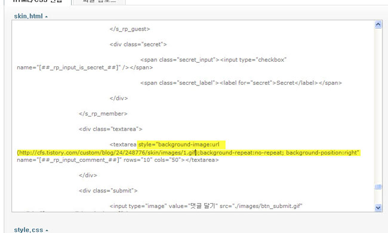Click the highlighted style="background-image:url text

pyautogui.click(x=178, y=145)
